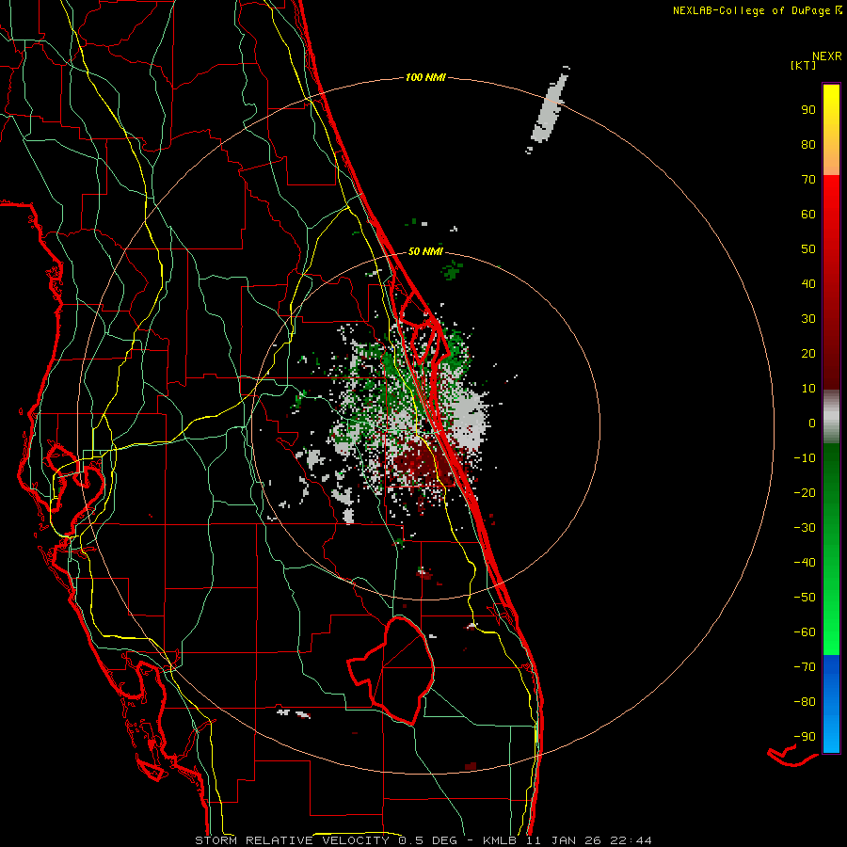Click inside the Lake Okeechobee outline
847x847 pixels.
click(x=403, y=670)
